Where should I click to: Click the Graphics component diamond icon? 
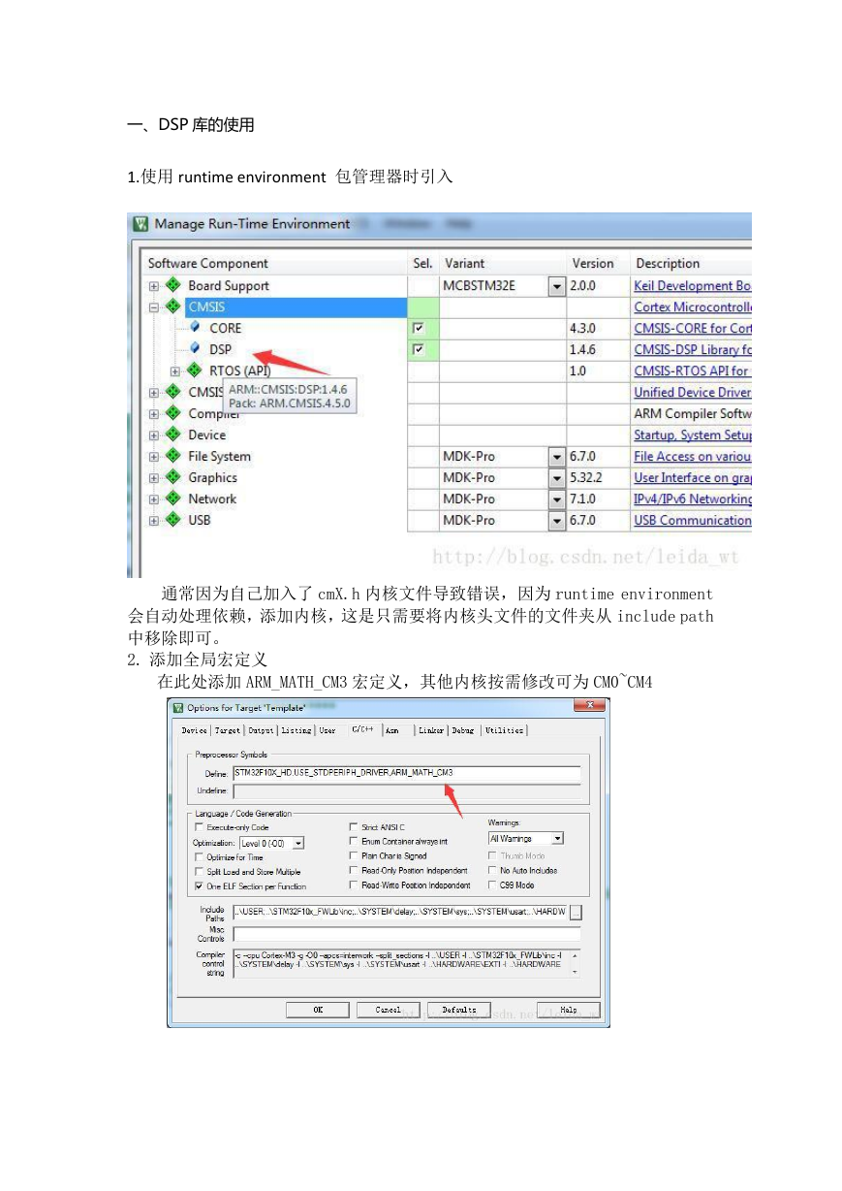(x=172, y=477)
